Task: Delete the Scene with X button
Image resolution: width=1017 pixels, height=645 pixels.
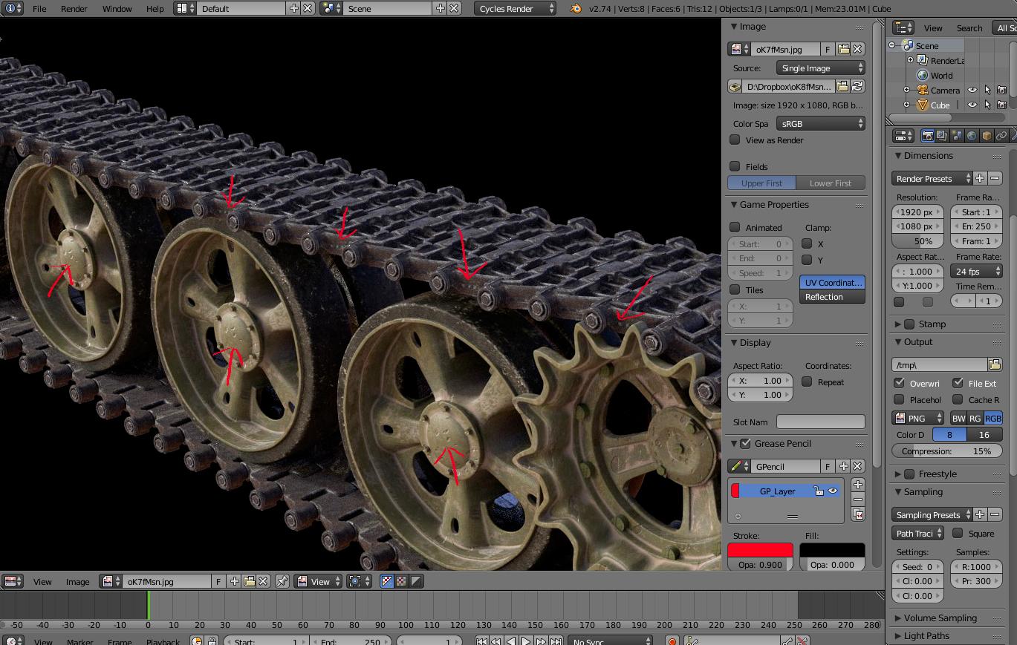Action: 454,8
